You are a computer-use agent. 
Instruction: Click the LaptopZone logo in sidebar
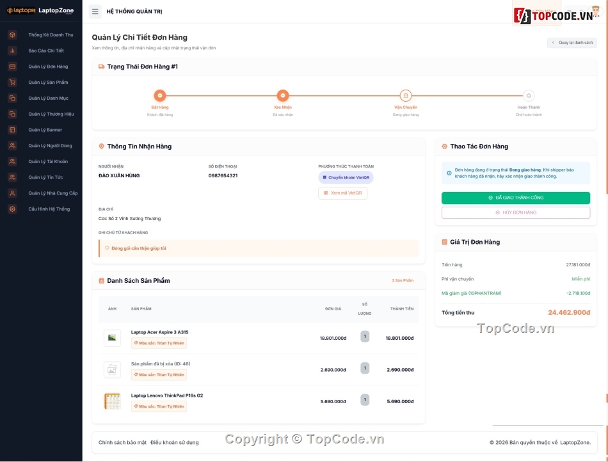(40, 10)
